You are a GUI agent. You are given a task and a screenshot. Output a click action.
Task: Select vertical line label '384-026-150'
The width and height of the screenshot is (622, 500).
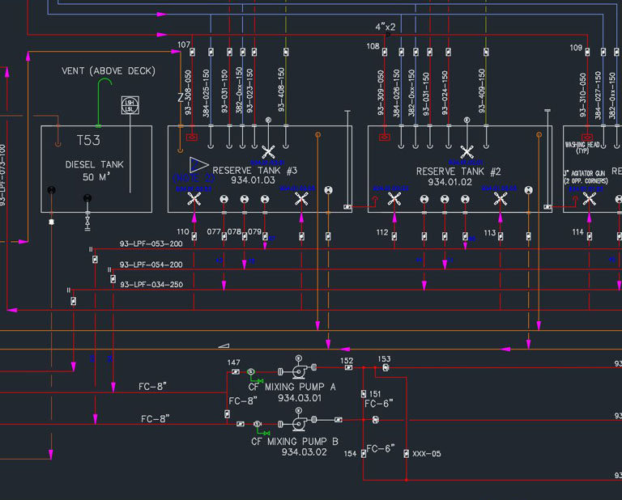point(396,94)
